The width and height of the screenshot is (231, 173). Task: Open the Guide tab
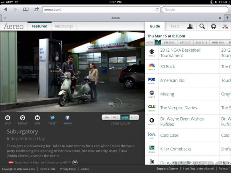(155, 26)
